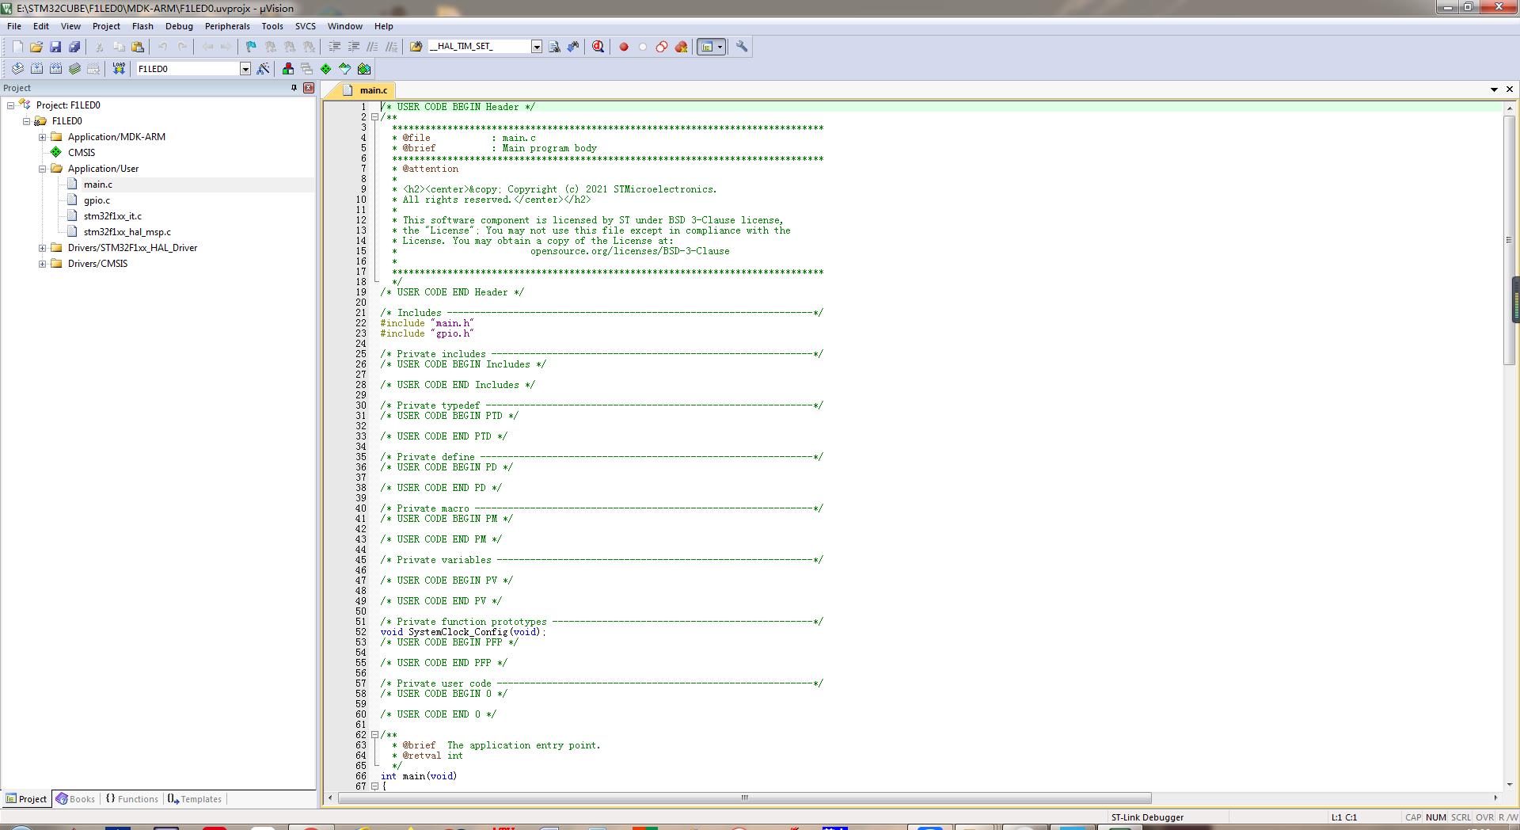This screenshot has width=1520, height=830.
Task: Select gpio.c in the project tree
Action: click(x=97, y=200)
